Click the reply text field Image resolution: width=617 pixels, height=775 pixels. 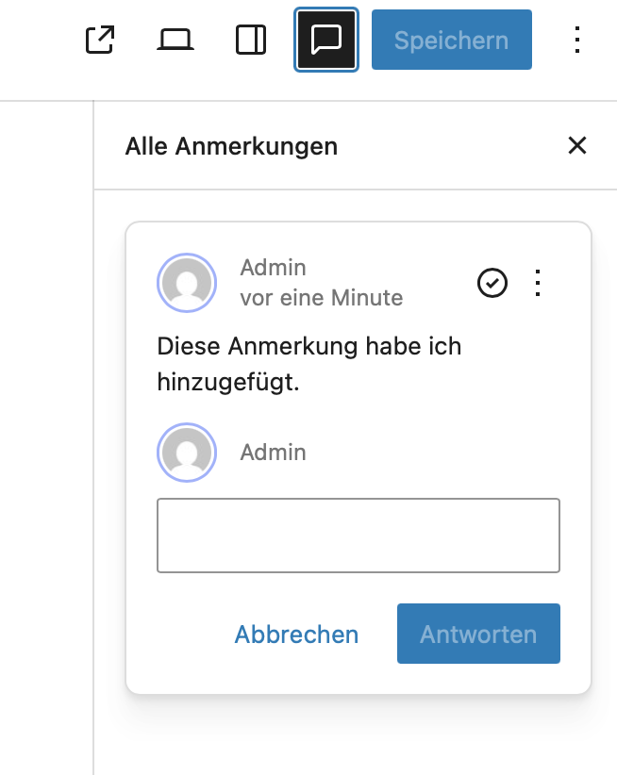pos(358,536)
